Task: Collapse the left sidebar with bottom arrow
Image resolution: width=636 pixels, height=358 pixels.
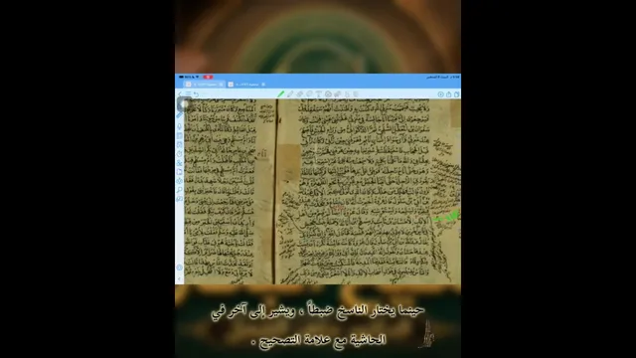Action: tap(179, 278)
